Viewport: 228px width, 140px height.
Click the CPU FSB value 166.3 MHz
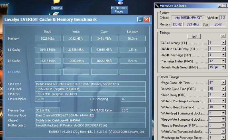click(90, 94)
